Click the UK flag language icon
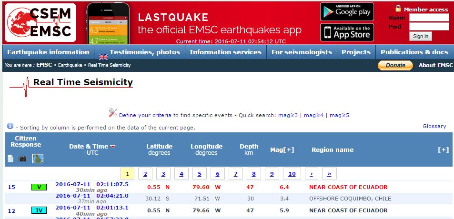Screen dimensions: 454x219 [x=103, y=57]
